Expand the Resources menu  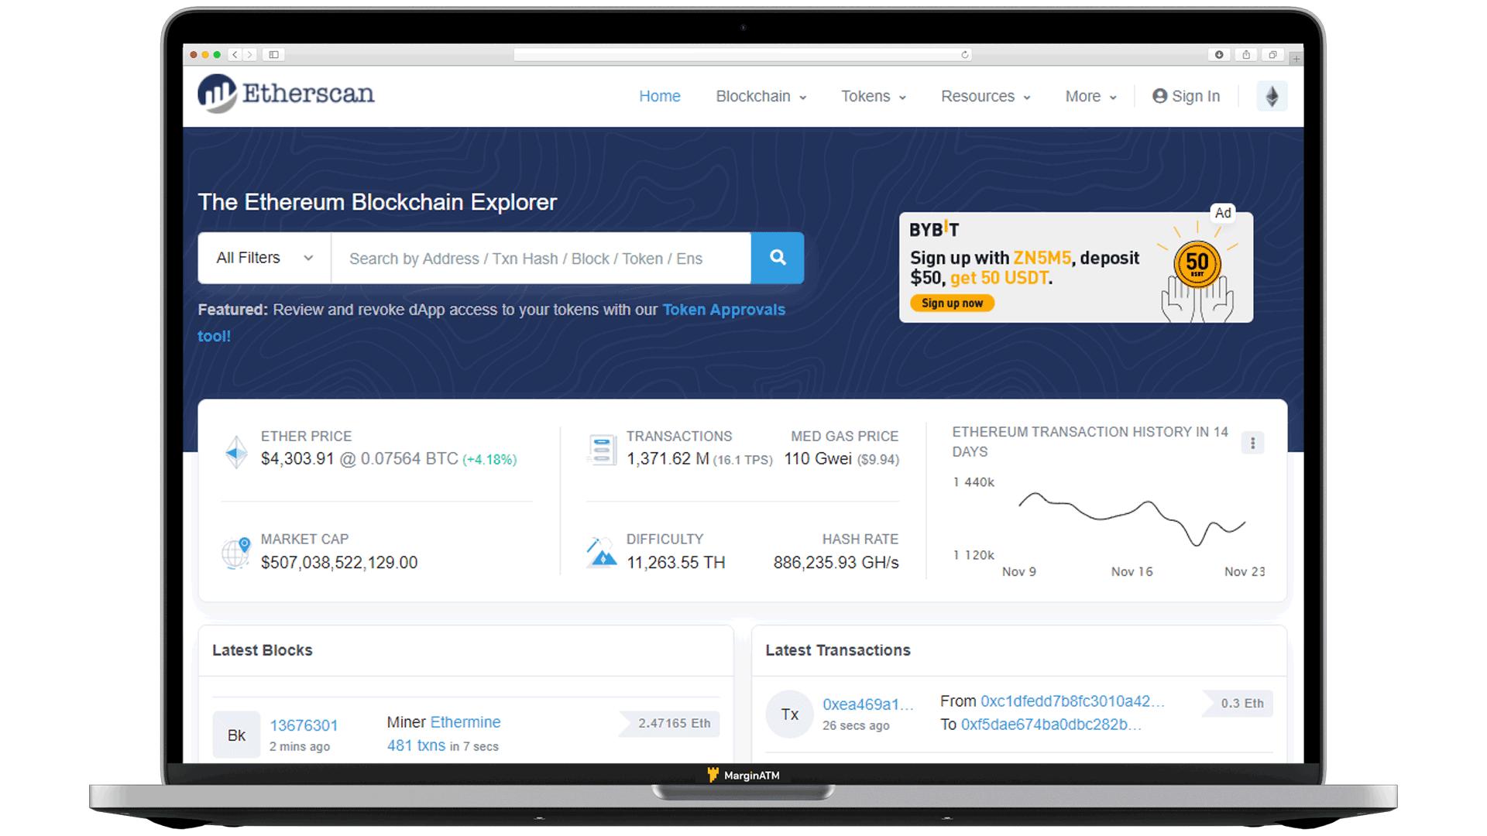coord(985,96)
